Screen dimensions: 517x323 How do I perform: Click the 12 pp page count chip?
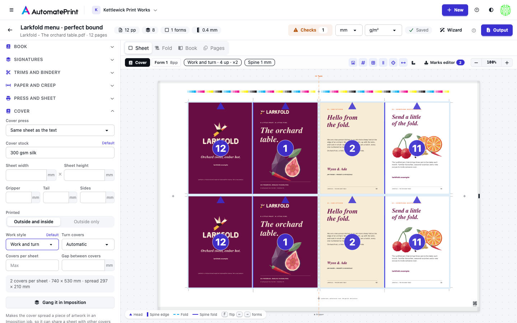[x=127, y=30]
